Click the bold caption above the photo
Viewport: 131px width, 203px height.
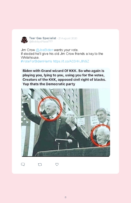64,77
